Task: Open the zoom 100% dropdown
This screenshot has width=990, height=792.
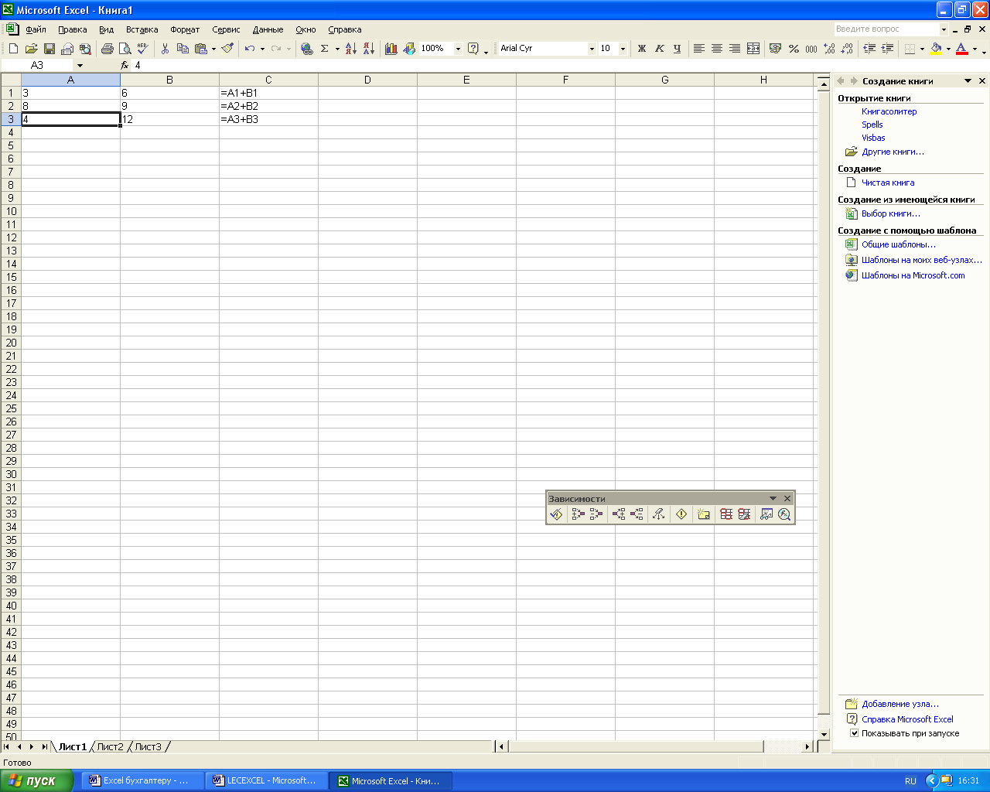Action: [x=458, y=49]
